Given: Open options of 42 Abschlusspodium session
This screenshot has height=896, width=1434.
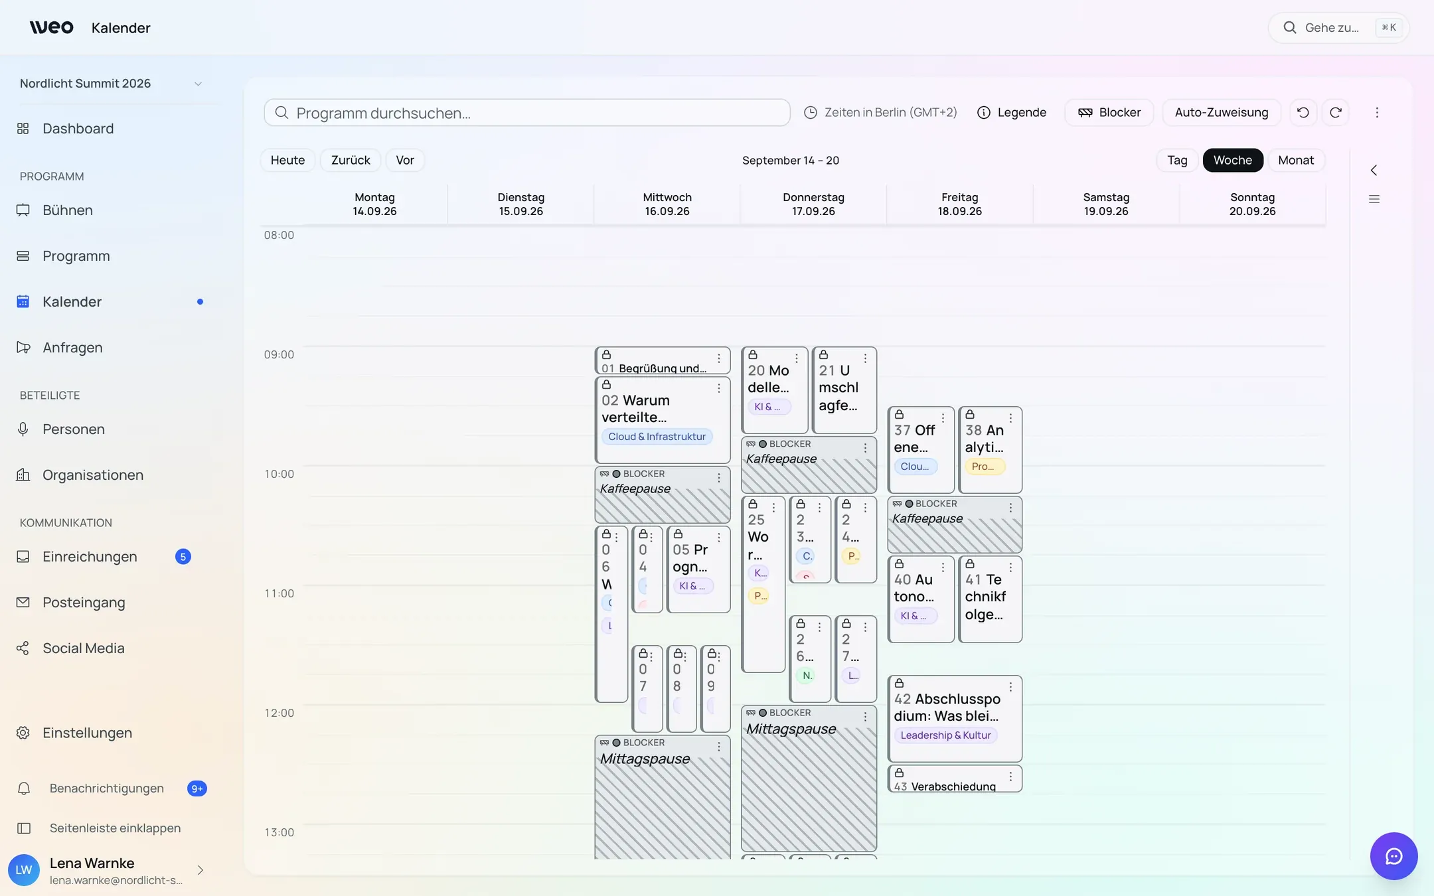Looking at the screenshot, I should click(1011, 687).
